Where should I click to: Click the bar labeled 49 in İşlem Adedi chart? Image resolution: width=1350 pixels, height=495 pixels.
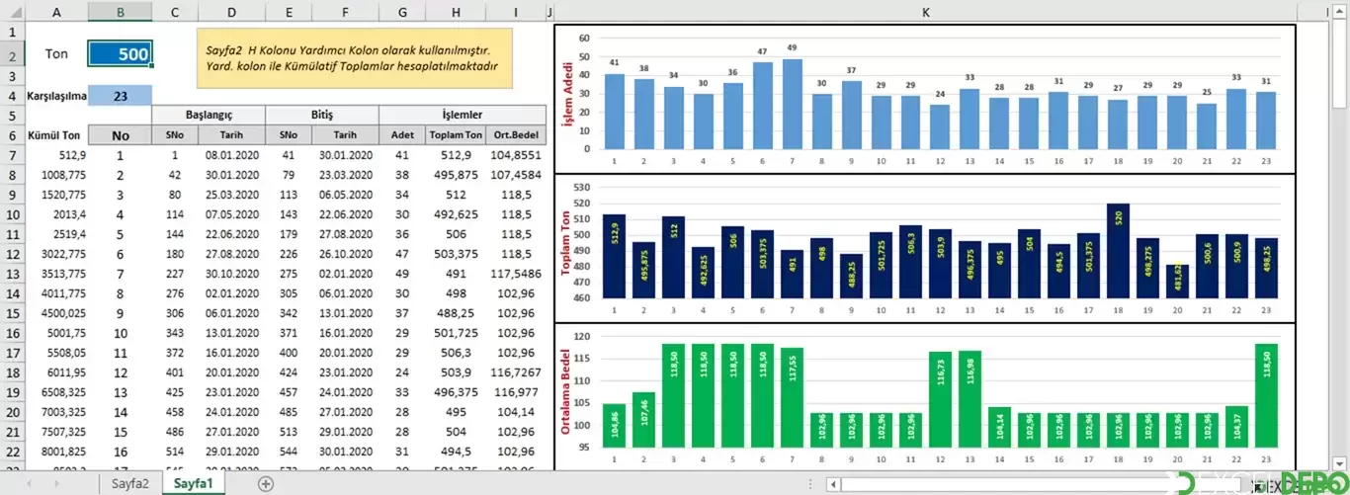[x=792, y=104]
